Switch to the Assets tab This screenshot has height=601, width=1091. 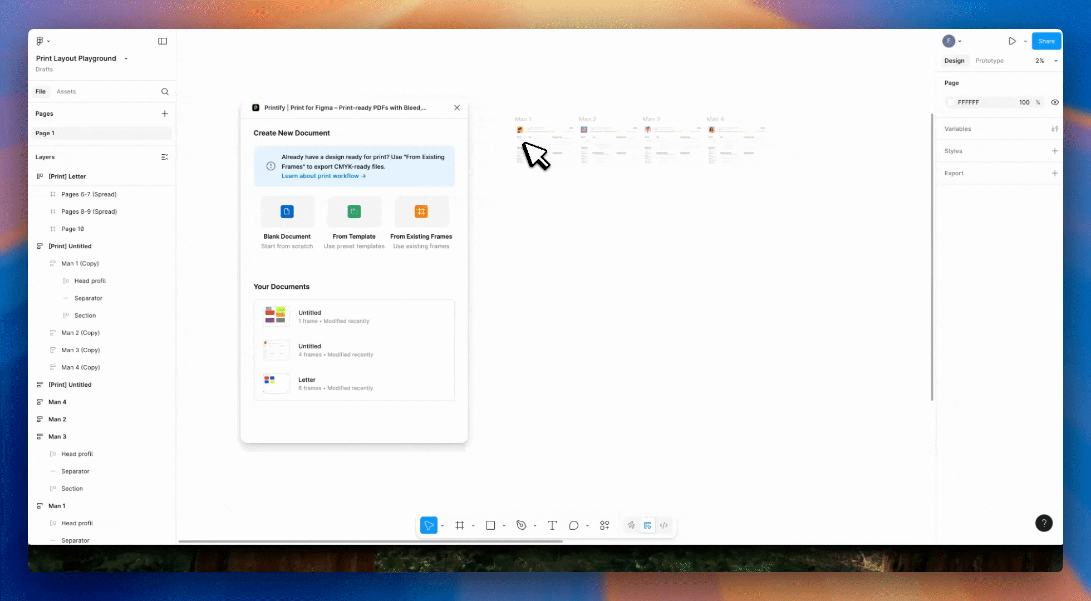pos(66,91)
